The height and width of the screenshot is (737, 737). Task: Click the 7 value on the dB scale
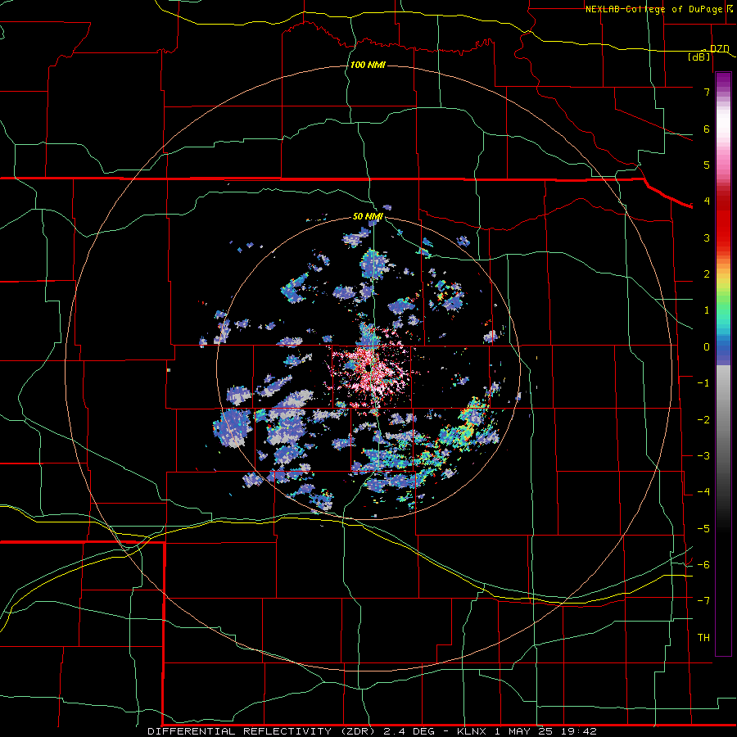click(707, 92)
